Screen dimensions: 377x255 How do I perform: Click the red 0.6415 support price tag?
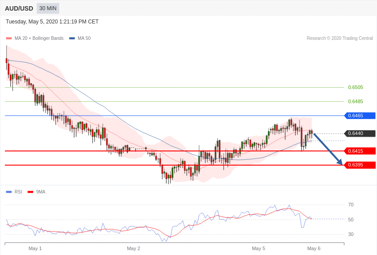point(360,151)
